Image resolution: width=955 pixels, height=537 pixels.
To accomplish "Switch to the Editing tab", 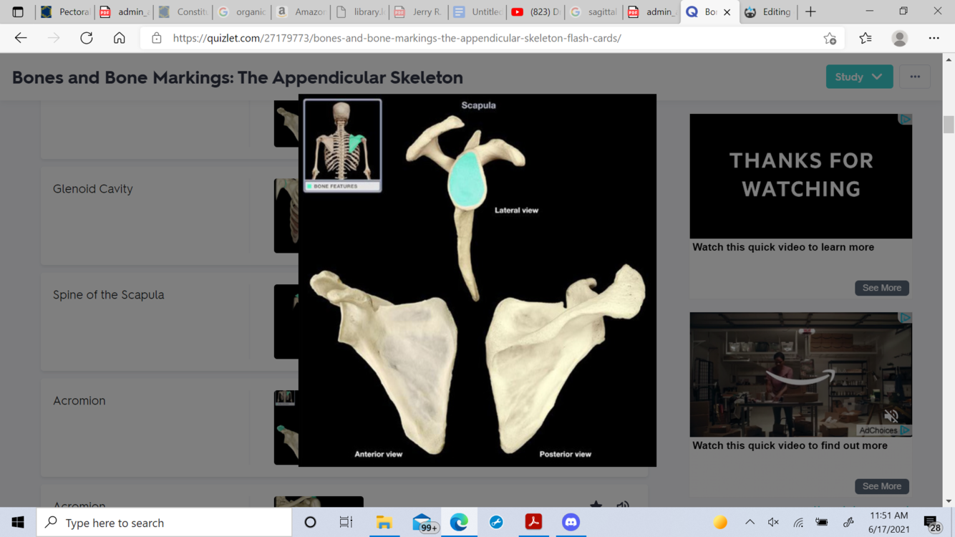I will tap(769, 11).
